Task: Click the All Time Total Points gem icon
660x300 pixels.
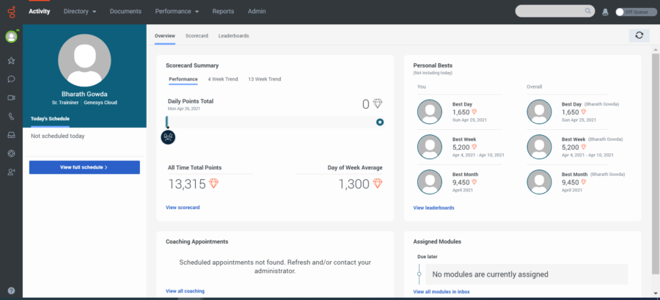Action: tap(214, 183)
